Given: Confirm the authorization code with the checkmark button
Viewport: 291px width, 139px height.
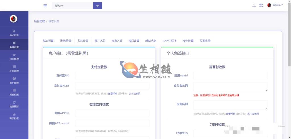Looking at the screenshot, I should (98, 6).
